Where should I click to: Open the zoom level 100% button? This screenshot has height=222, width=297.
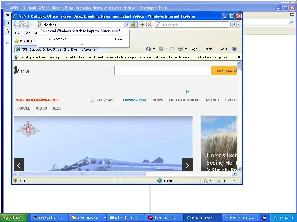tap(223, 181)
